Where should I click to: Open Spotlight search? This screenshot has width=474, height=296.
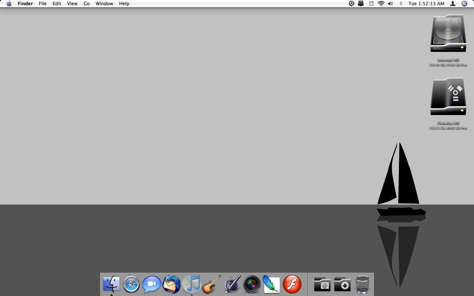pyautogui.click(x=464, y=4)
